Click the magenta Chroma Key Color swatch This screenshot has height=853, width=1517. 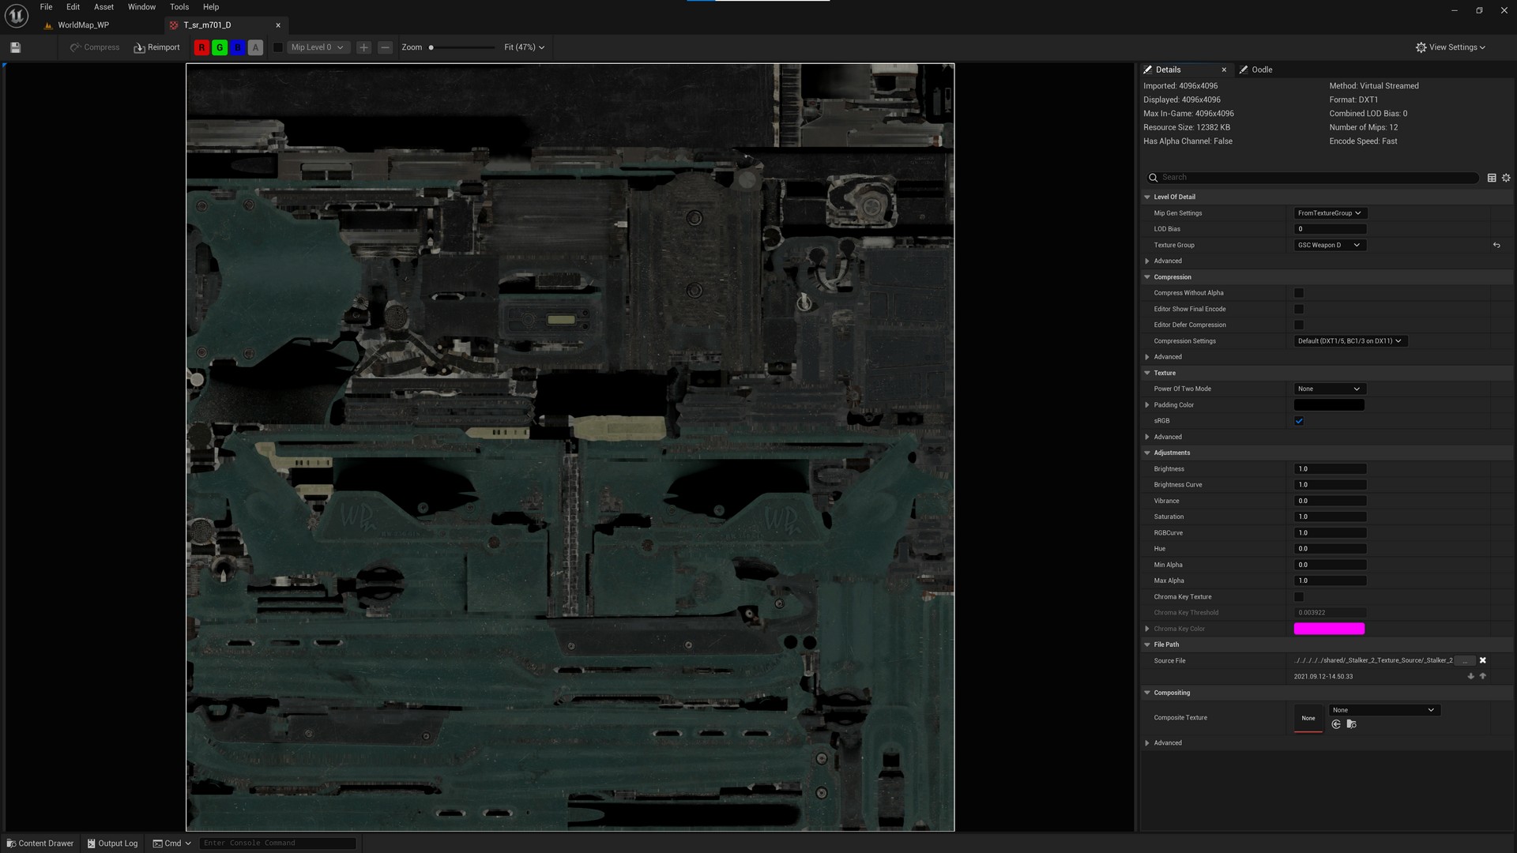click(1329, 629)
